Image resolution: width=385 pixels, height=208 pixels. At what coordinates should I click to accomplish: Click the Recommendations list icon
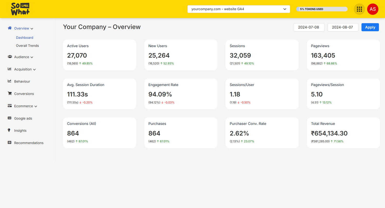9,142
